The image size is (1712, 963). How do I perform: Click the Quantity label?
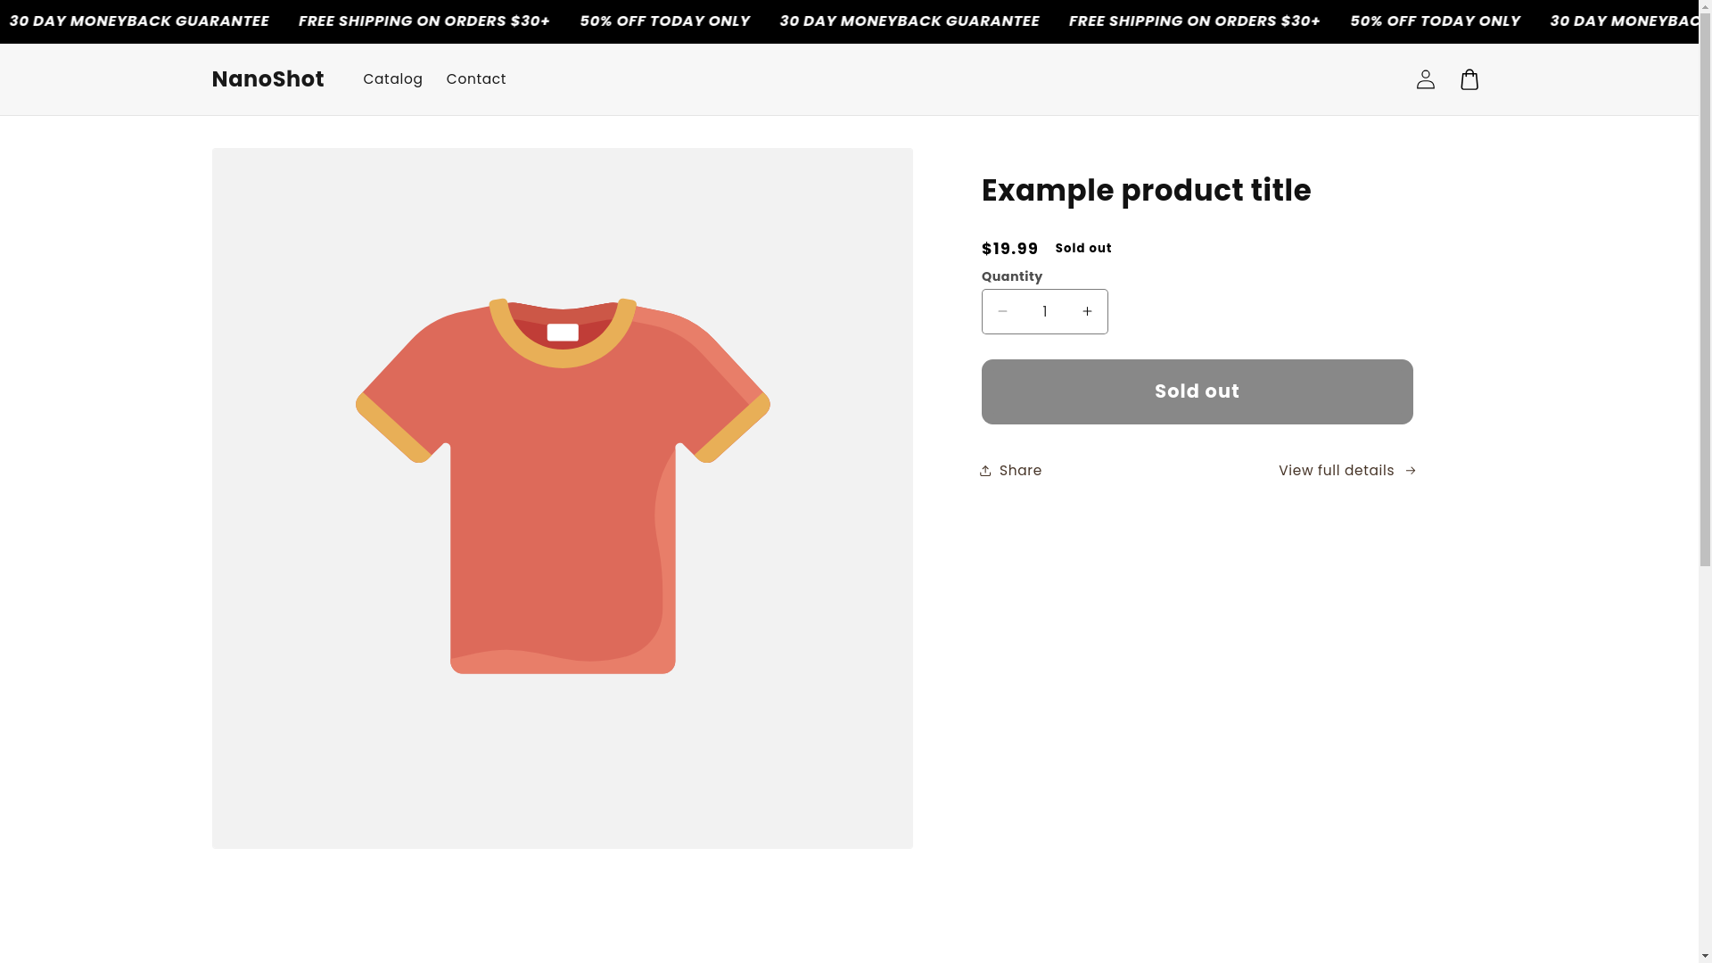point(1012,276)
